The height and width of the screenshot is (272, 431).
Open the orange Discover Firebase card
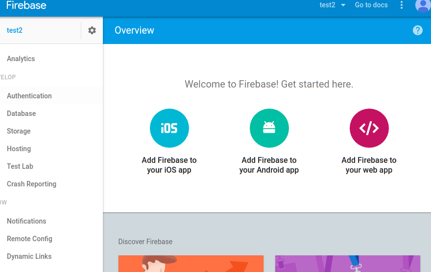pyautogui.click(x=191, y=264)
